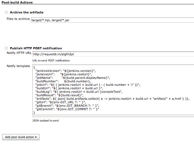This screenshot has height=145, width=194.
Task: Click the gitBranch line in the template
Action: click(x=67, y=106)
